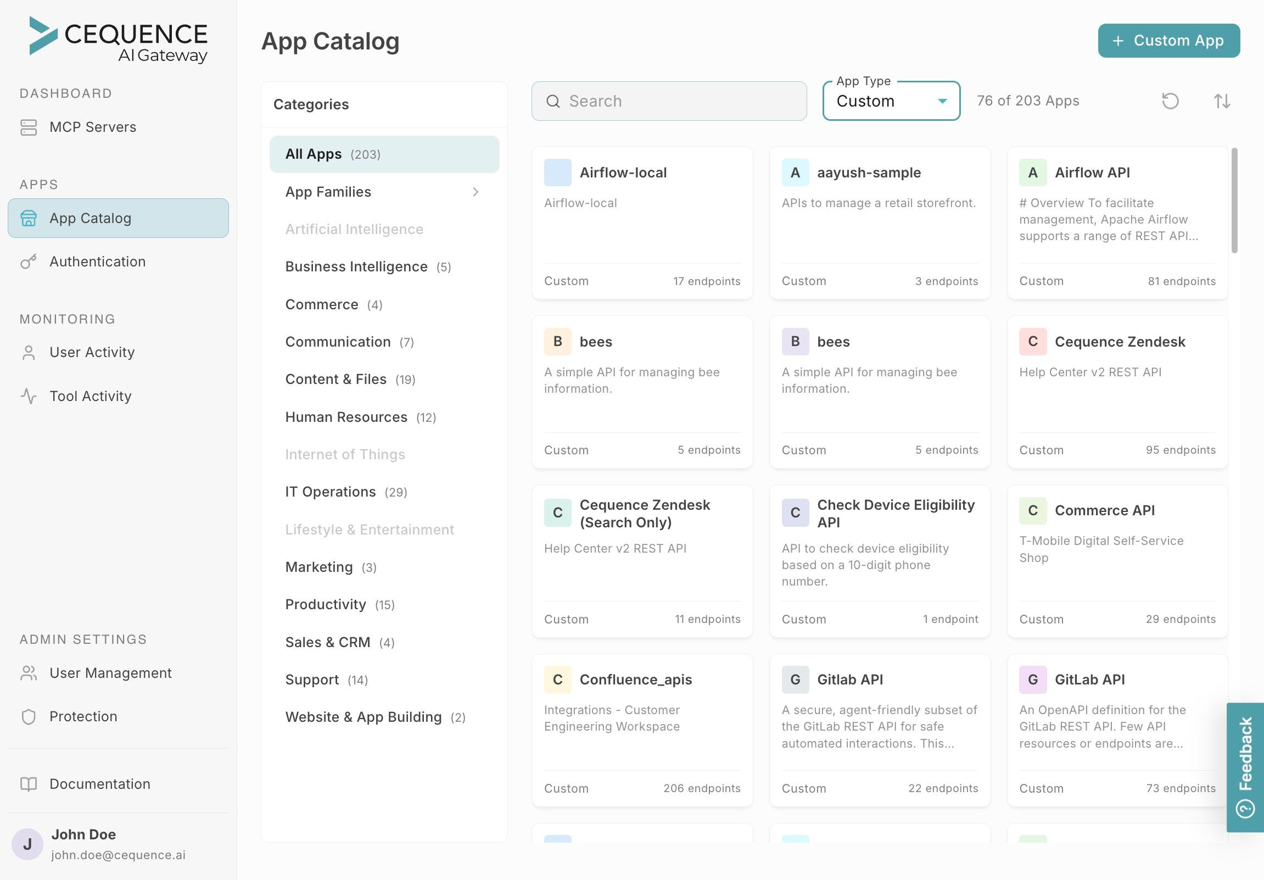Open the Feedback side tab
Screen dimensions: 1264x880
[x=1245, y=766]
